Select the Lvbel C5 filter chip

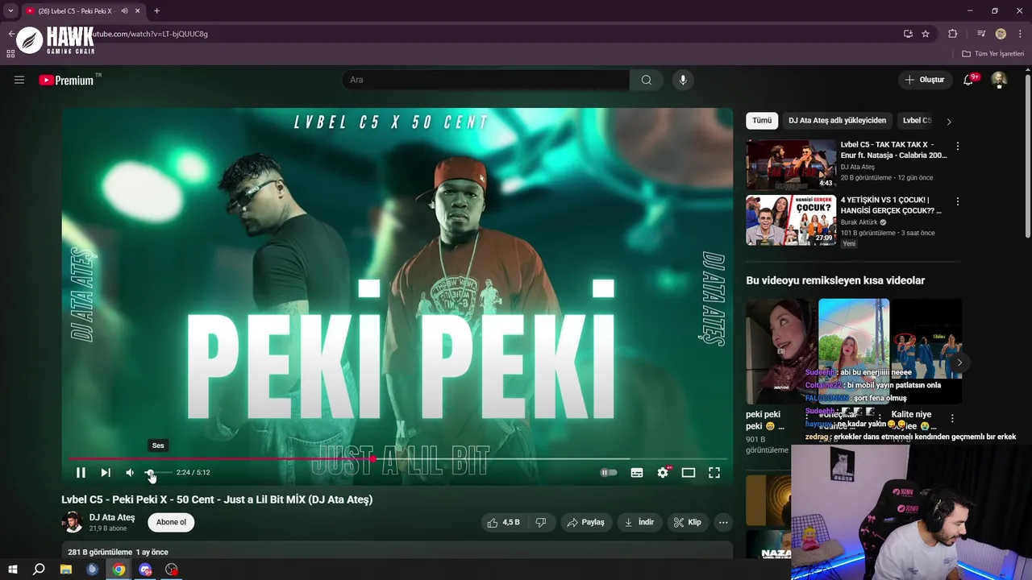[918, 121]
